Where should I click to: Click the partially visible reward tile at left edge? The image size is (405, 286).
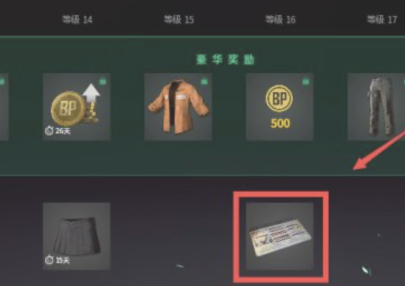pyautogui.click(x=4, y=107)
